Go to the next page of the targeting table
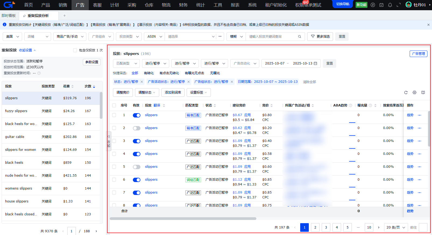This screenshot has width=432, height=235. tap(379, 227)
